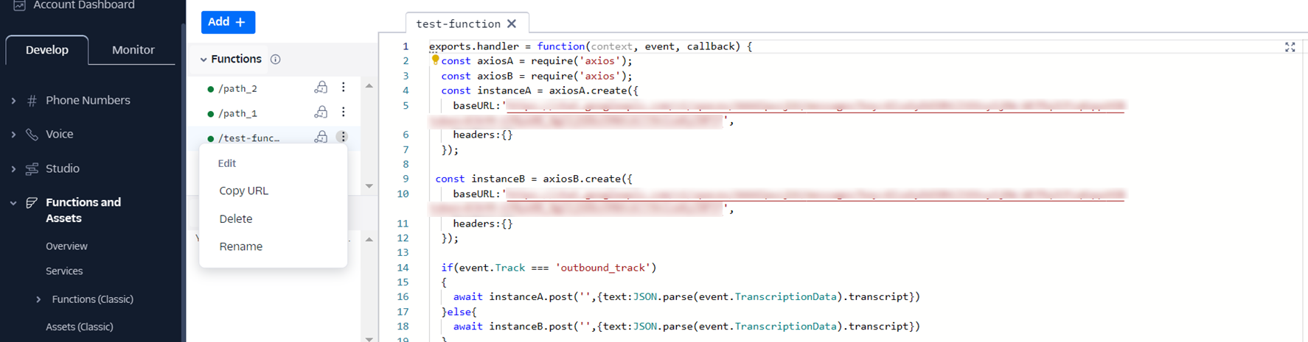Choose Delete in the context menu
Viewport: 1308px width, 342px height.
click(x=235, y=219)
